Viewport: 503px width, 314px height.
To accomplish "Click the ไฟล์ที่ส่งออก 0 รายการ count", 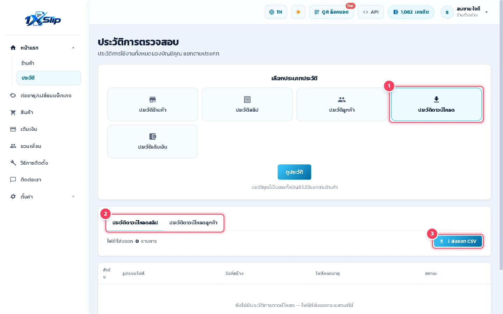I will click(132, 241).
